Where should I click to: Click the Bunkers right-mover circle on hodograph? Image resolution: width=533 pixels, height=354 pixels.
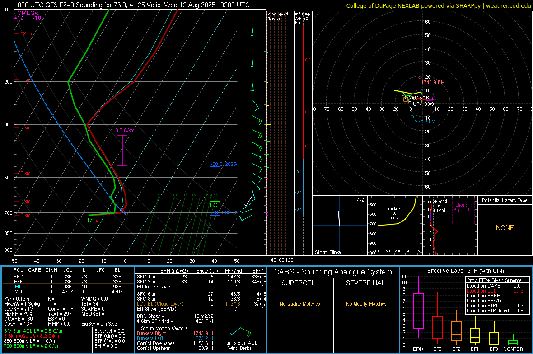click(420, 78)
